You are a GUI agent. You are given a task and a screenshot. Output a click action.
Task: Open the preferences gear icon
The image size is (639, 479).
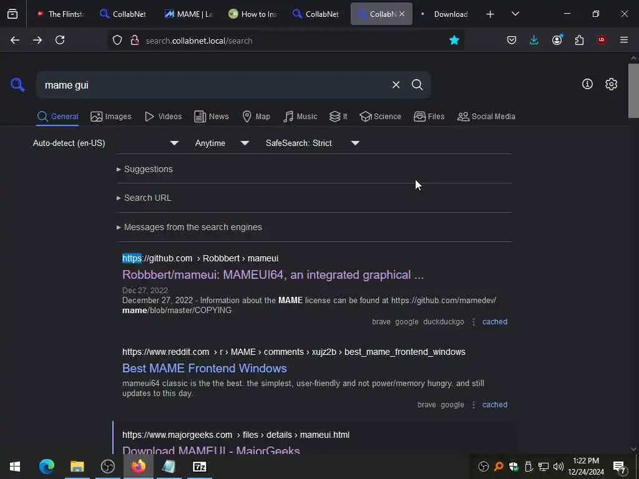coord(611,84)
